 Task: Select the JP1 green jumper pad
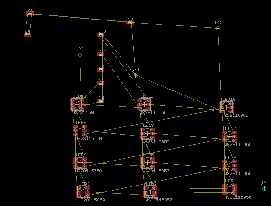point(264,189)
